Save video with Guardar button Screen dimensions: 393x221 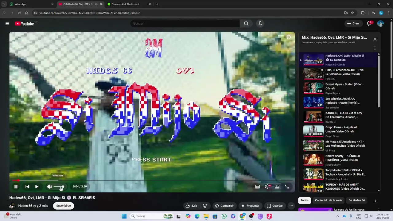tap(275, 206)
